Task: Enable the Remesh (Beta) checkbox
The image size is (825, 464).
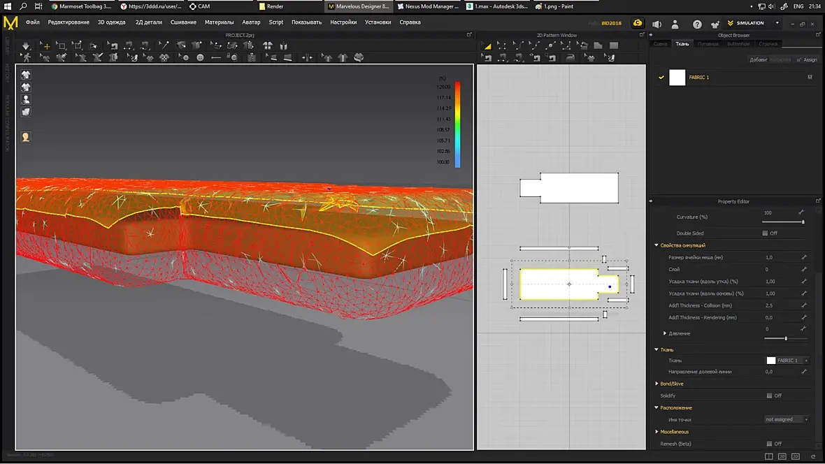Action: point(769,444)
